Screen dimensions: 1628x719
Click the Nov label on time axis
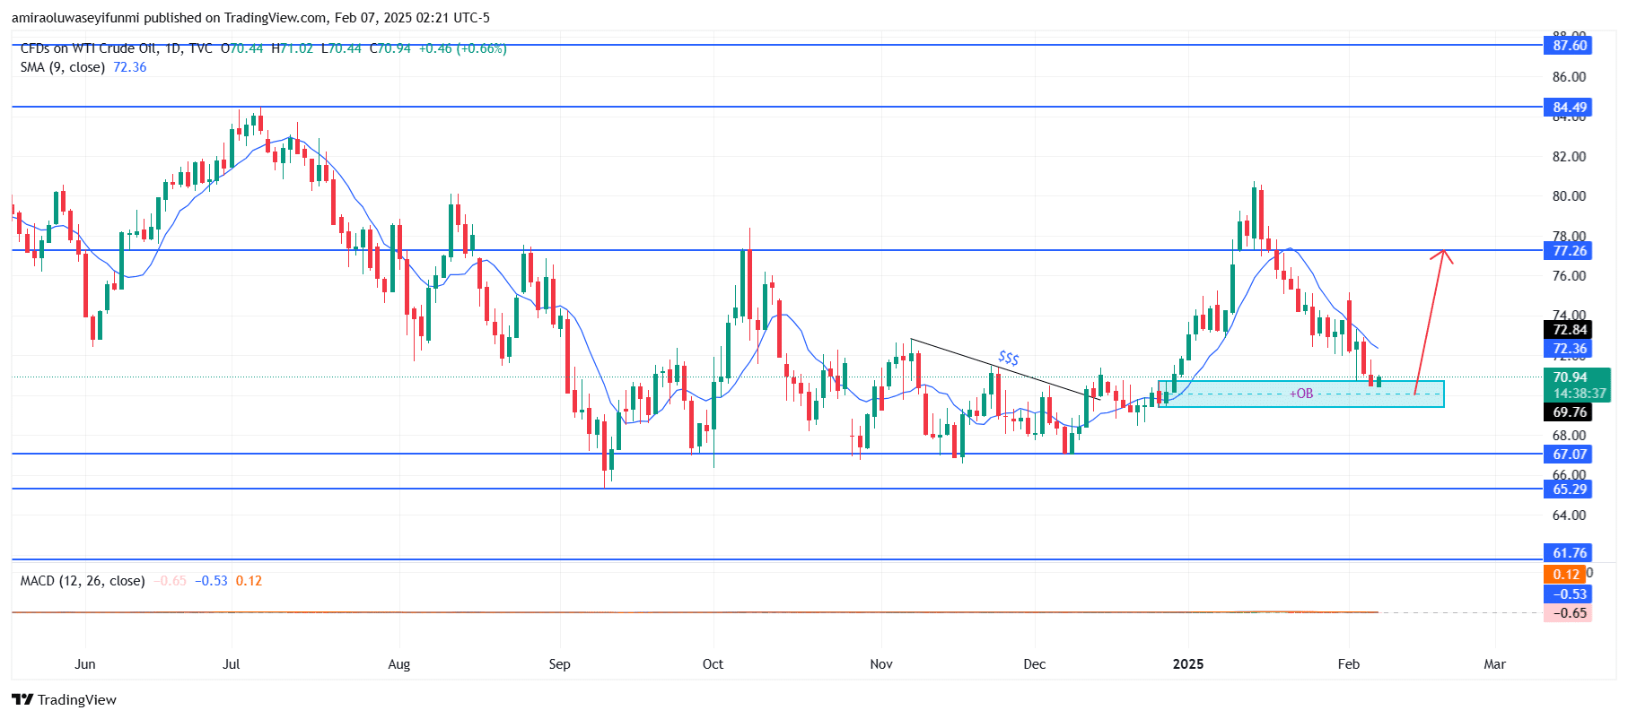[881, 664]
